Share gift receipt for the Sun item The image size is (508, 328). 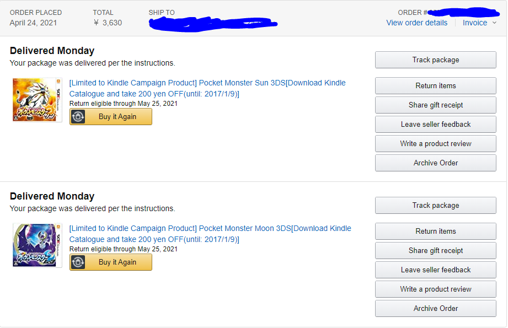pyautogui.click(x=435, y=105)
